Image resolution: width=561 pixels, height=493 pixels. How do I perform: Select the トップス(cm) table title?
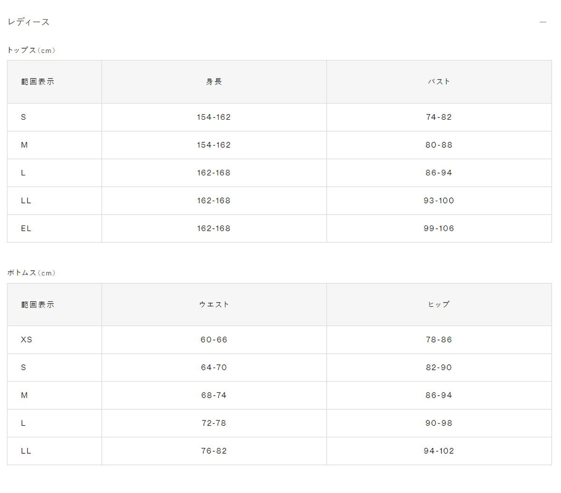(x=31, y=51)
